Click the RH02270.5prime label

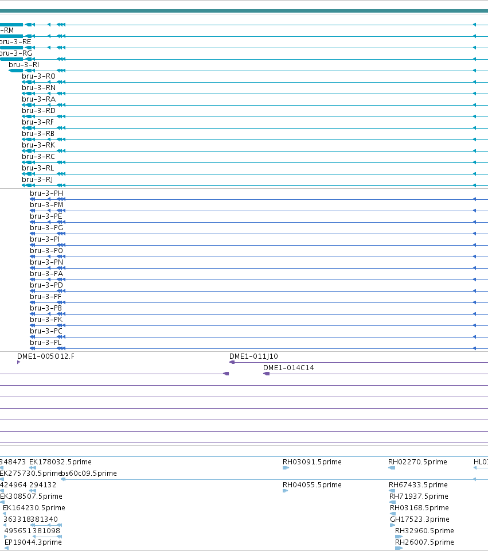[x=418, y=461]
